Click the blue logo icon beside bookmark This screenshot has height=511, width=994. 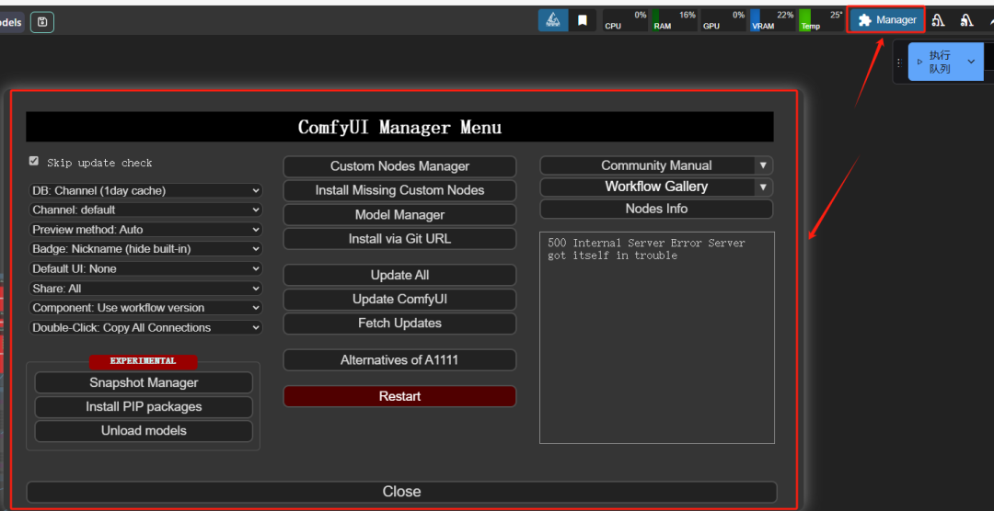[x=553, y=20]
